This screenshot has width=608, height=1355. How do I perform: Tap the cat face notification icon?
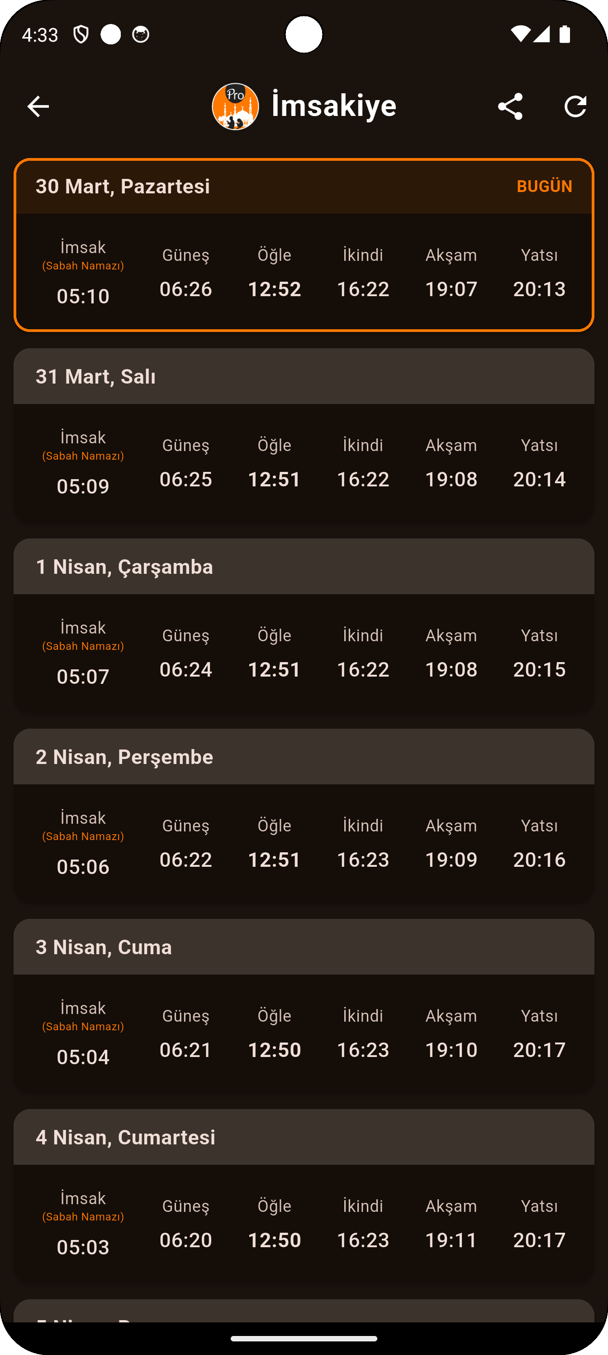(x=140, y=35)
